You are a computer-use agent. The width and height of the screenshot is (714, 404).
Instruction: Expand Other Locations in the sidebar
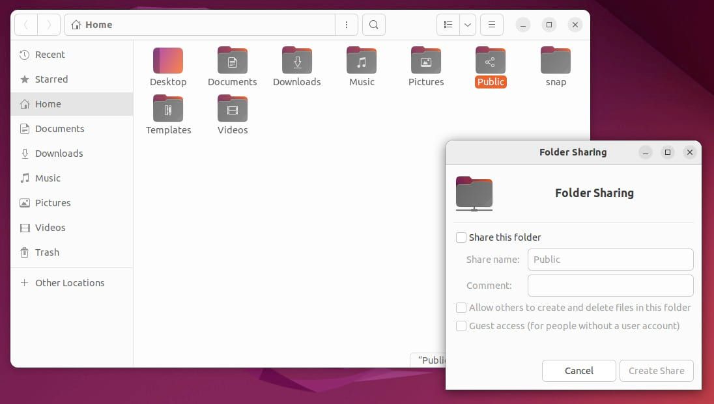pos(70,283)
